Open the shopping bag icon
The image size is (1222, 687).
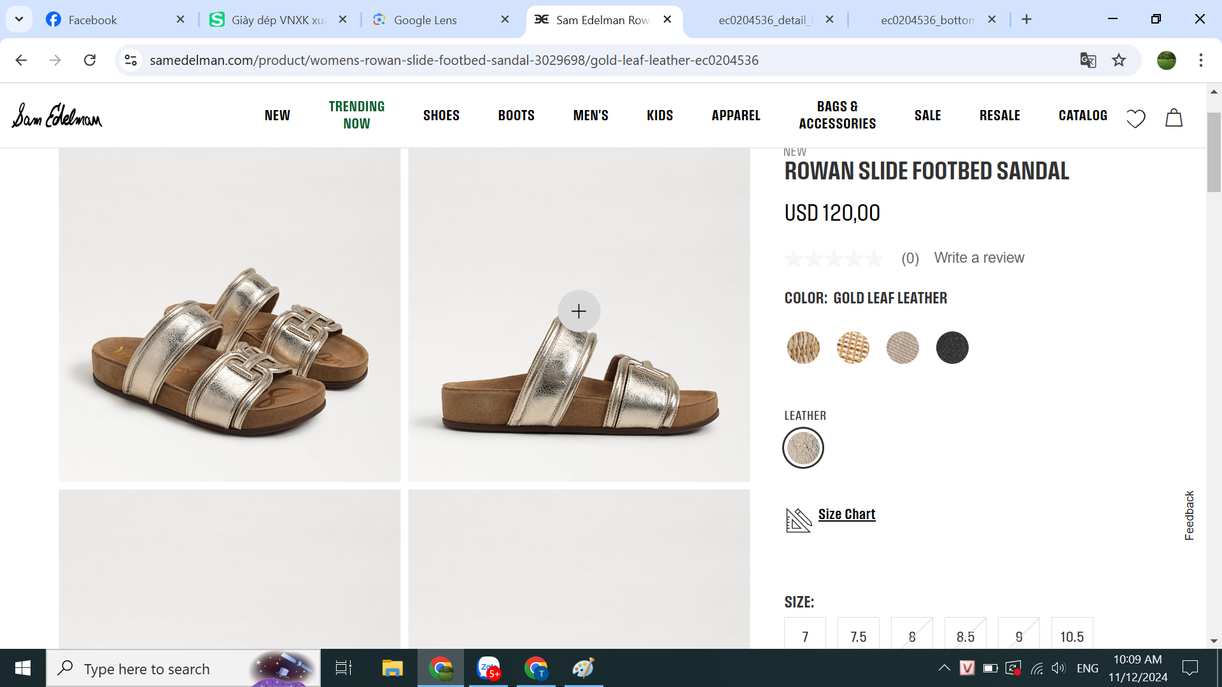(x=1174, y=118)
